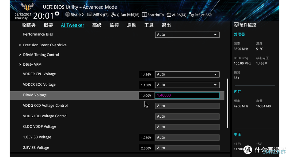Open the favorites list icon (F3)

coord(89,14)
